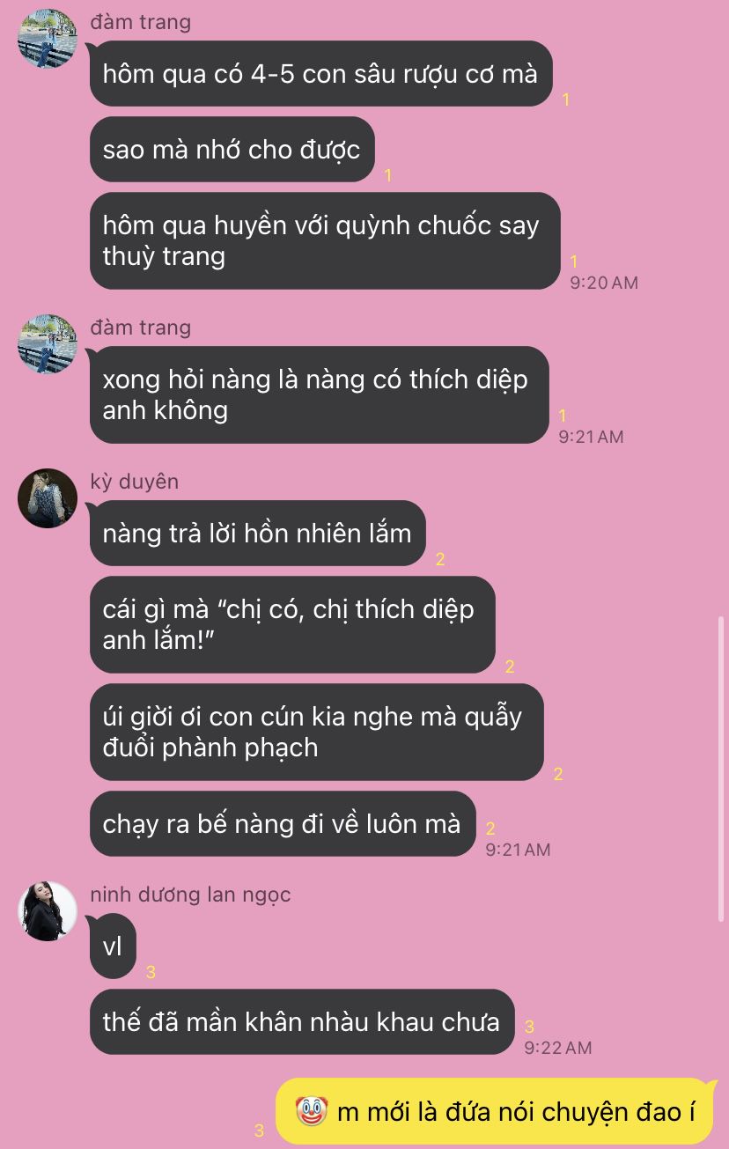Tap read count 3 beside yellow message
The width and height of the screenshot is (729, 1149).
[x=259, y=1131]
